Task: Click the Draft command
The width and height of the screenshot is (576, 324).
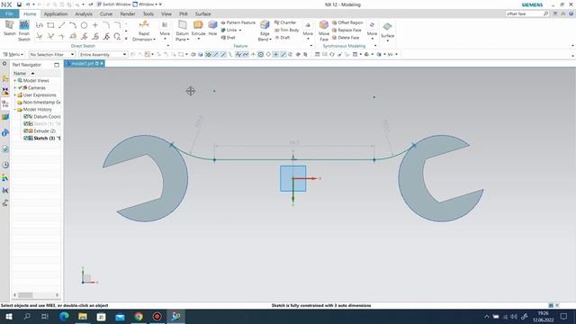Action: click(283, 38)
